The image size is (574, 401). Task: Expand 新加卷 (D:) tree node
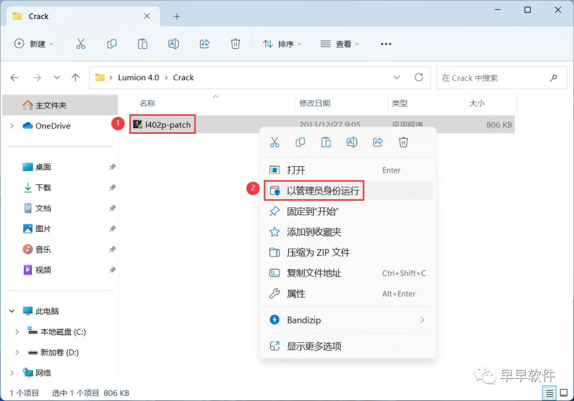tap(17, 352)
